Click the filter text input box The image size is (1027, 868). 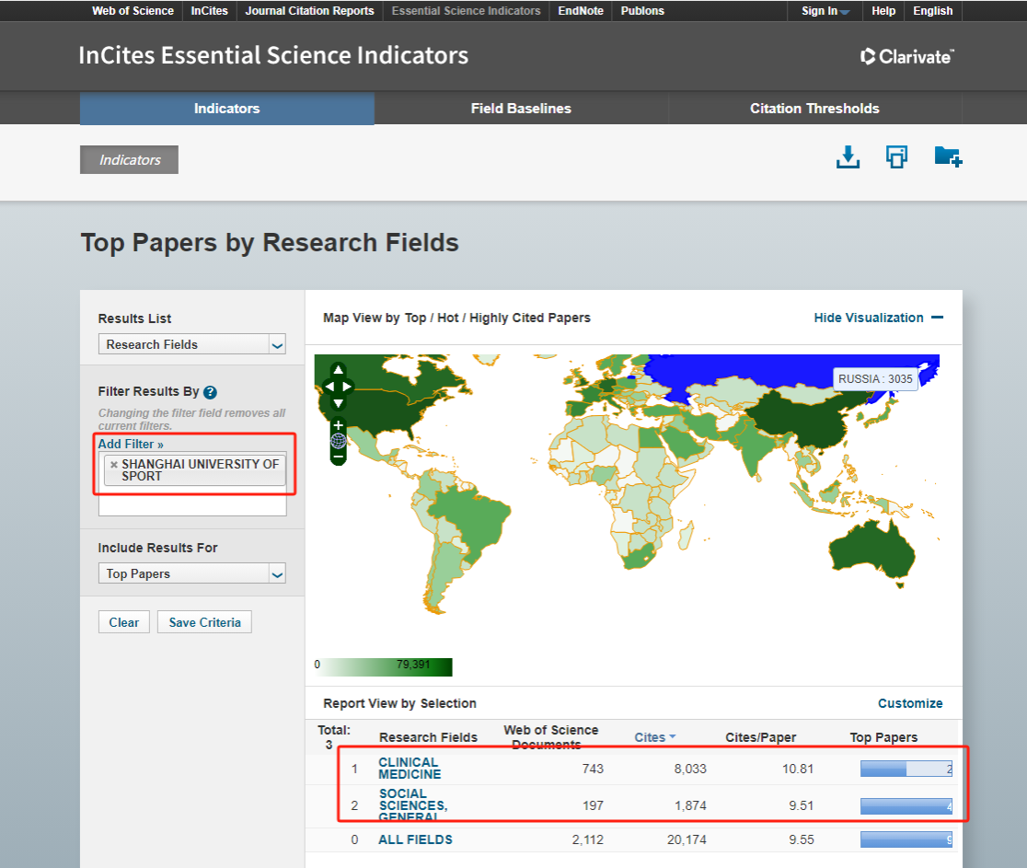click(191, 506)
